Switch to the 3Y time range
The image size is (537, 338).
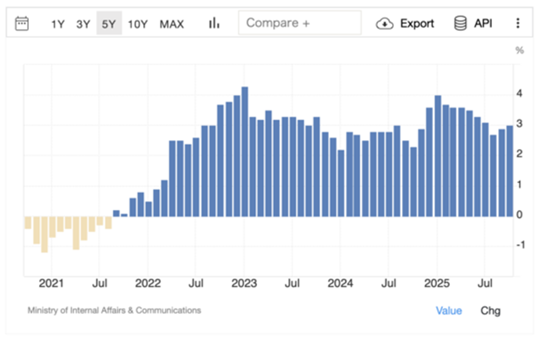point(83,24)
